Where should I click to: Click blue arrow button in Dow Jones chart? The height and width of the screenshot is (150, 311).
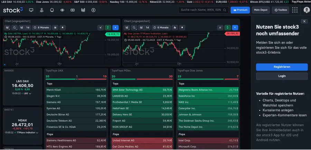(x=235, y=28)
